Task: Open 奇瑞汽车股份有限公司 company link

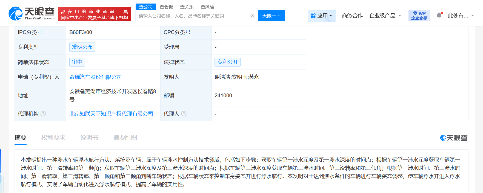Action: pyautogui.click(x=96, y=77)
